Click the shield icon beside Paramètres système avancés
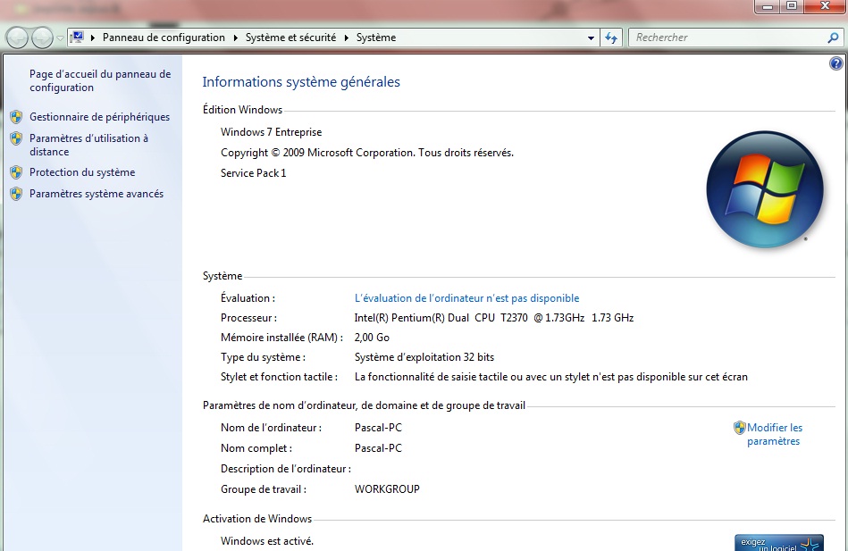 (16, 194)
